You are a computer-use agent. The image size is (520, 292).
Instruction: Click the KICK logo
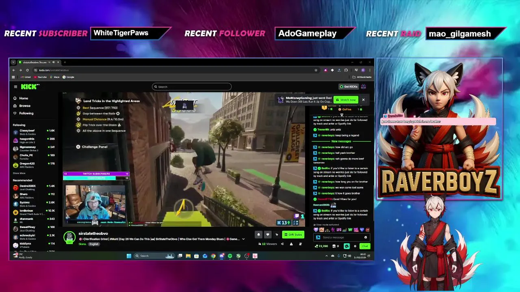pos(30,86)
